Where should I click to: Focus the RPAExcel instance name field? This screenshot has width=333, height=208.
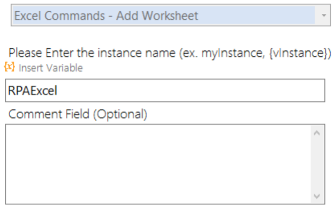165,91
